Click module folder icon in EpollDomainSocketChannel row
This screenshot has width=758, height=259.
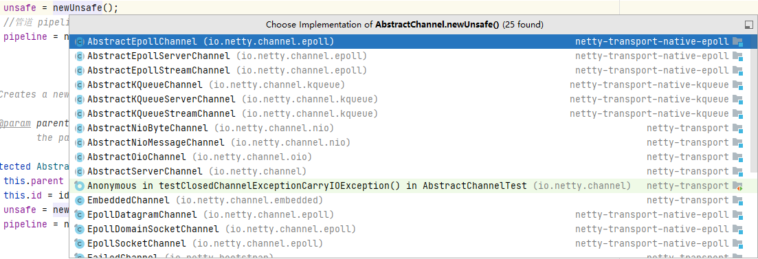737,229
